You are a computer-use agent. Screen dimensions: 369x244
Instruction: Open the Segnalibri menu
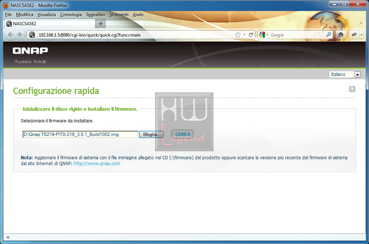(96, 15)
